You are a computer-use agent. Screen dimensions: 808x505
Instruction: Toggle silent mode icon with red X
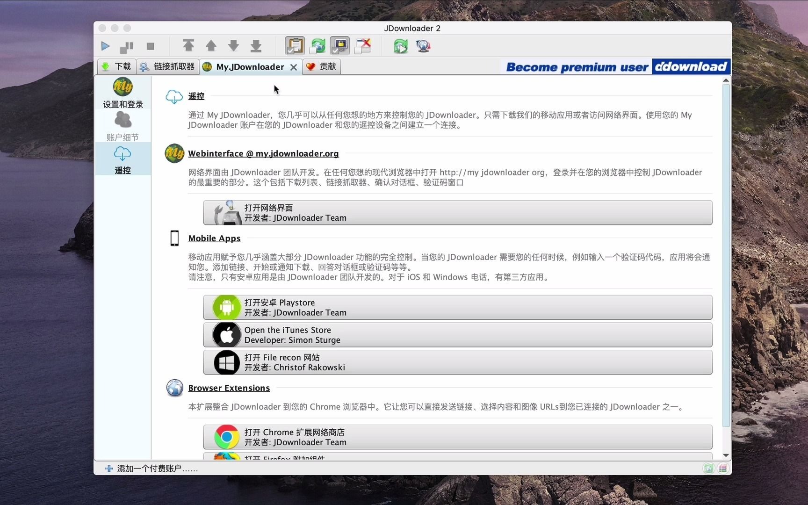363,46
